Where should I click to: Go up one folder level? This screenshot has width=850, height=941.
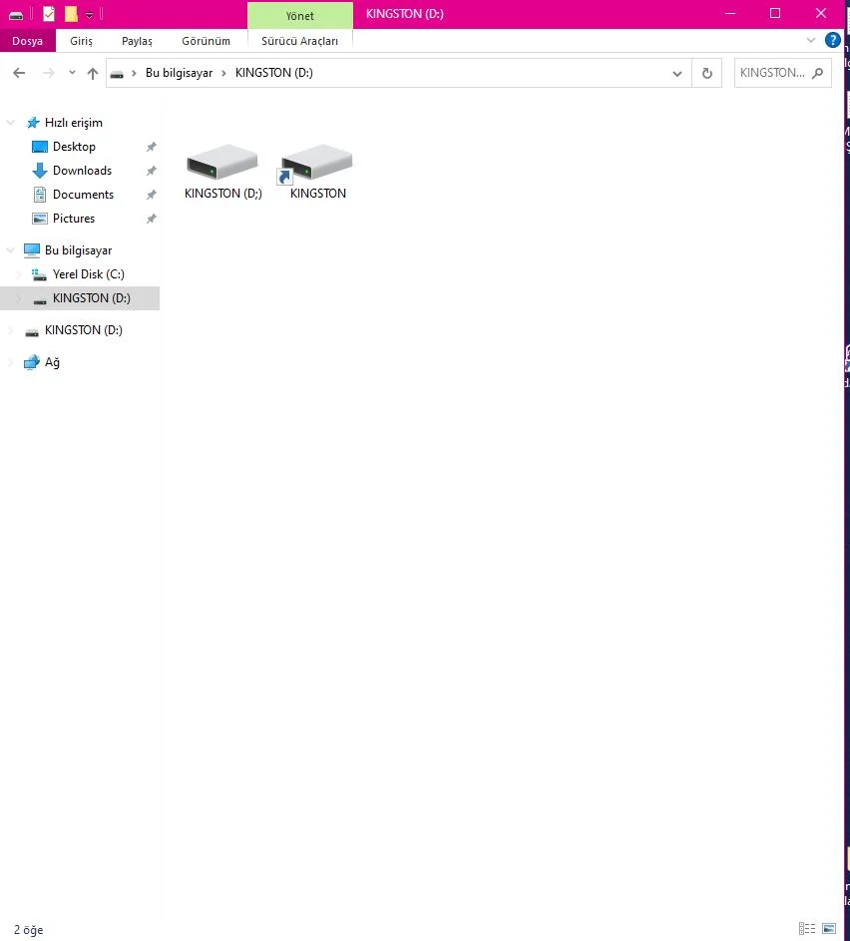93,73
